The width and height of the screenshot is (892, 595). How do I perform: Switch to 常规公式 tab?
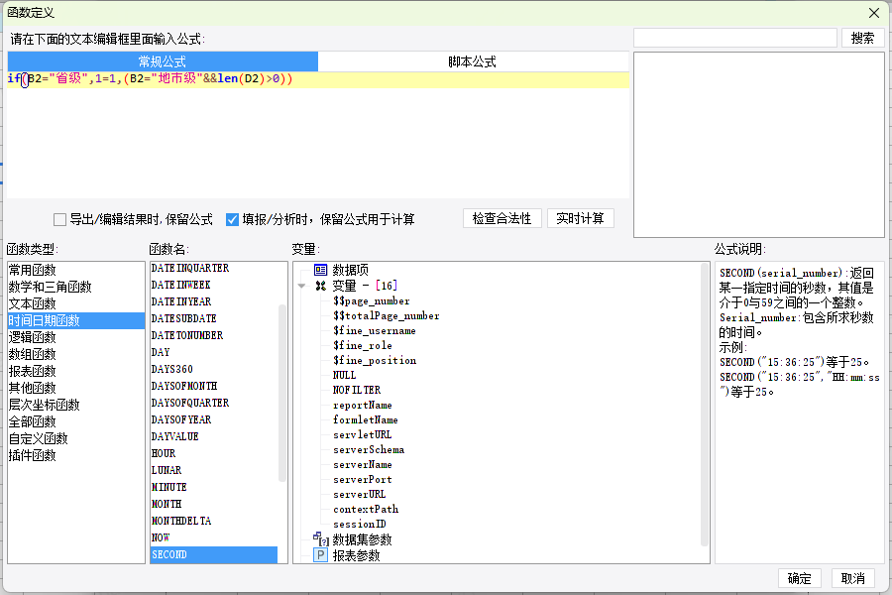[163, 61]
